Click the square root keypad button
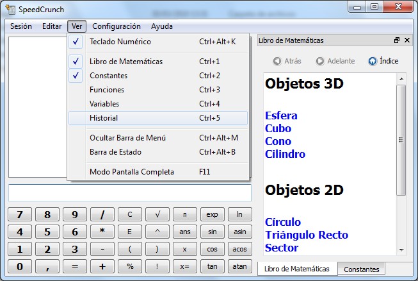418x281 pixels. [x=157, y=214]
